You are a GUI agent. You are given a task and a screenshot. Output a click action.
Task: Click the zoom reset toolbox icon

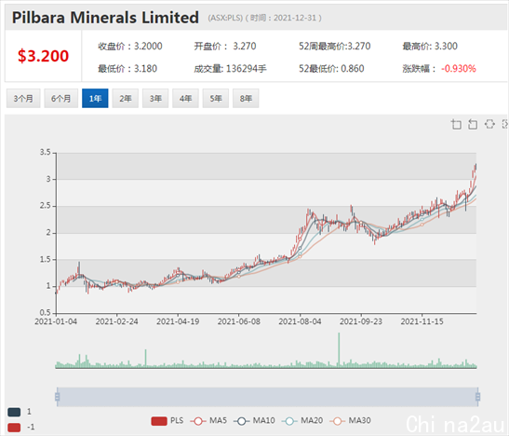[x=473, y=124]
